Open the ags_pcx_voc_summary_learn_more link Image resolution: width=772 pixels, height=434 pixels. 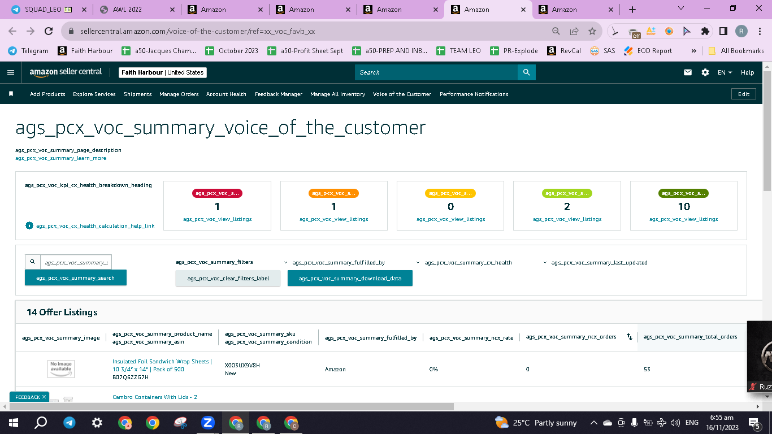(61, 158)
